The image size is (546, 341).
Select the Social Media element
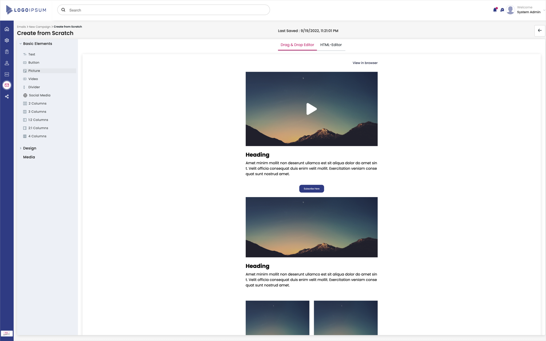(x=40, y=95)
